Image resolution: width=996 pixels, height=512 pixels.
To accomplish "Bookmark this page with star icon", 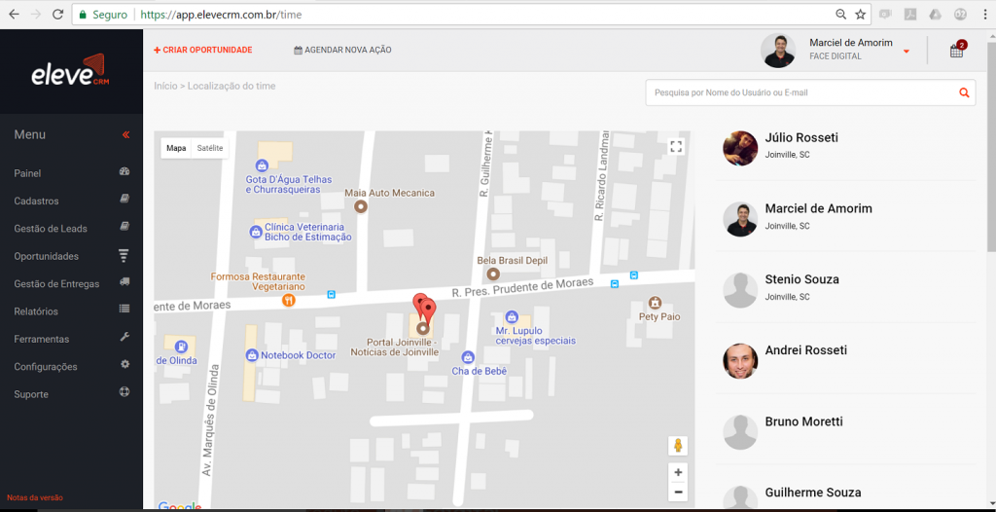I will [x=860, y=14].
